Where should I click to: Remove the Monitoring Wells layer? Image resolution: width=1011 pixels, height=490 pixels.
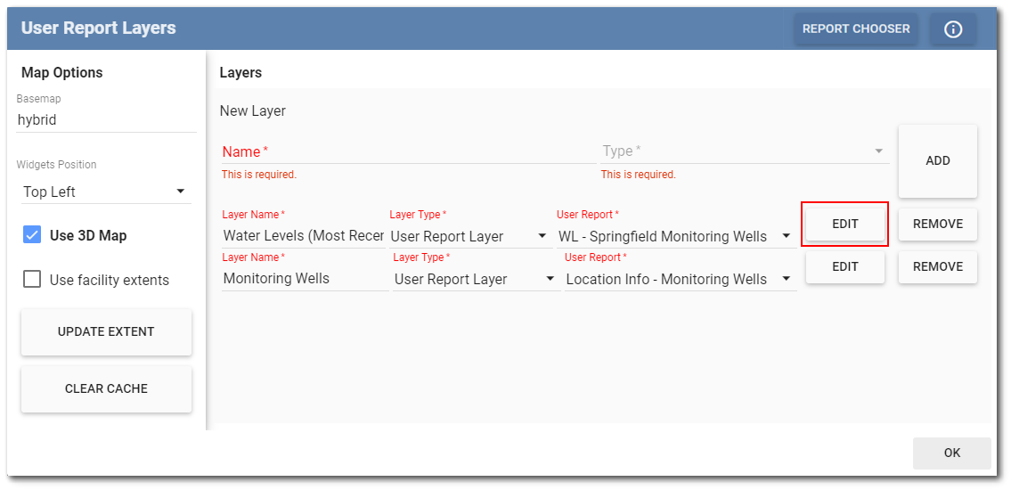pyautogui.click(x=937, y=266)
